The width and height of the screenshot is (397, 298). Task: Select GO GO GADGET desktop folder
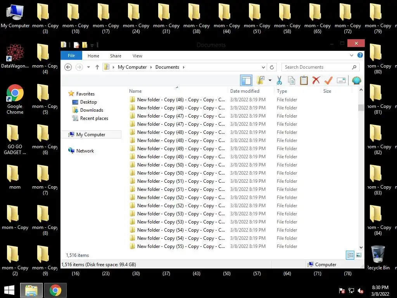point(15,140)
